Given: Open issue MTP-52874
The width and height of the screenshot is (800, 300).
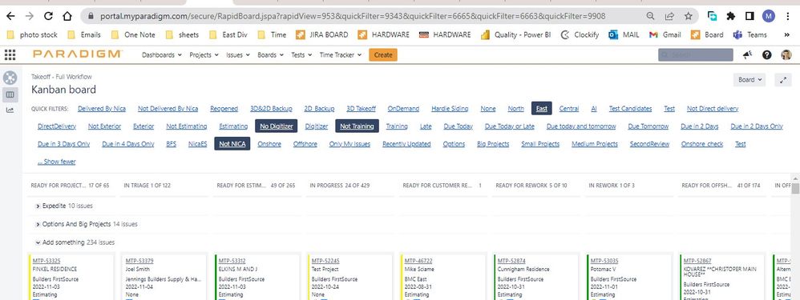Looking at the screenshot, I should tap(511, 261).
